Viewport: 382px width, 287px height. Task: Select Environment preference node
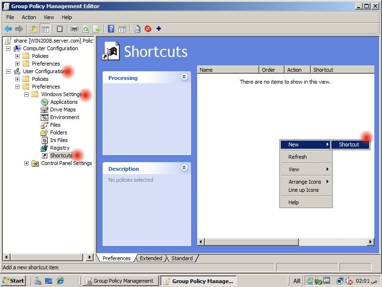64,117
